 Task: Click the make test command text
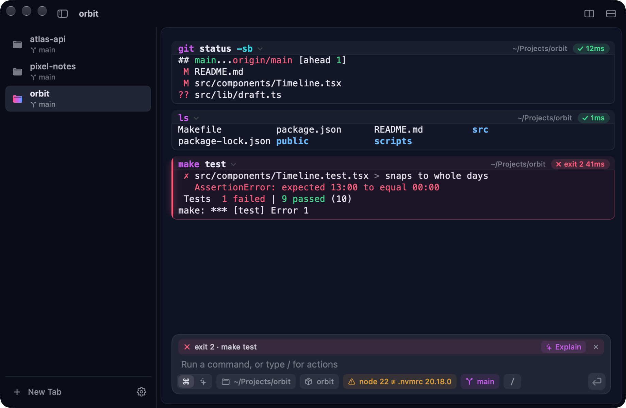pyautogui.click(x=202, y=164)
